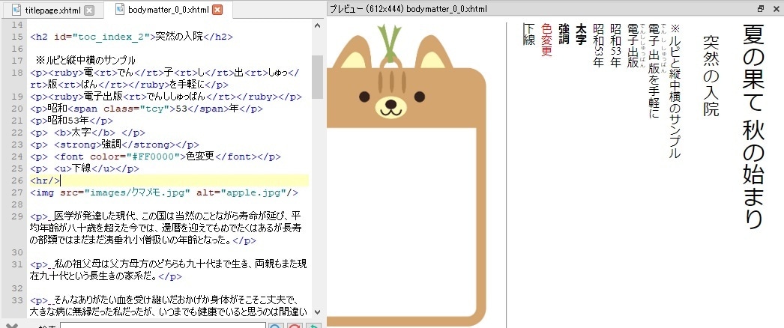The height and width of the screenshot is (328, 784).
Task: Click the preview panel title 'プレビュー (612x444)'
Action: click(x=367, y=9)
